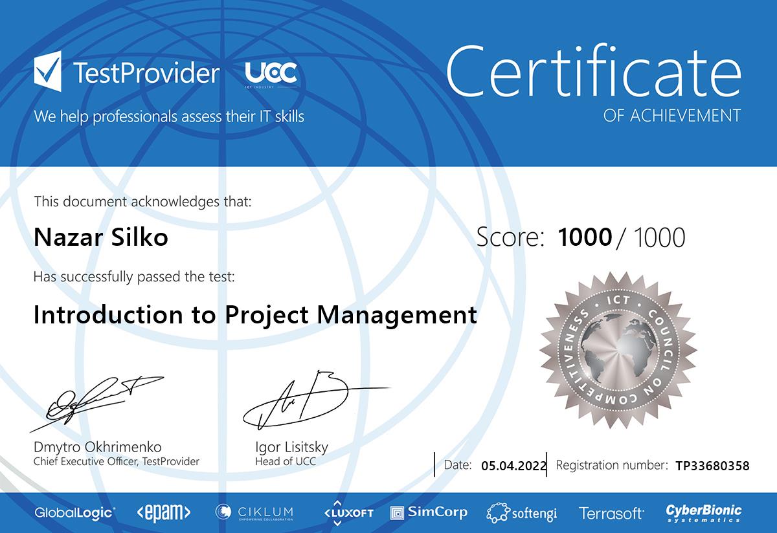
Task: Click the Ciklum sponsor logo
Action: 254,513
